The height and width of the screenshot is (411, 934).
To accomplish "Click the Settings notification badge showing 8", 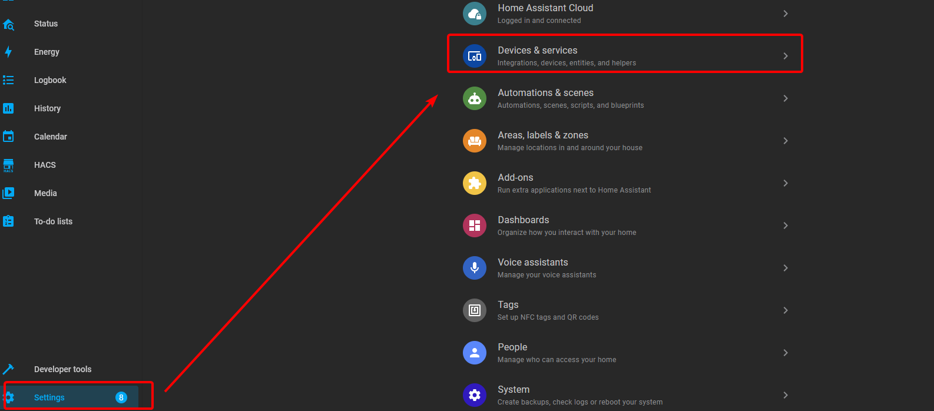I will point(121,397).
